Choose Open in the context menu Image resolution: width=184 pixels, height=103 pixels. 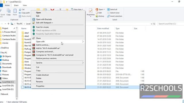pyautogui.click(x=58, y=13)
